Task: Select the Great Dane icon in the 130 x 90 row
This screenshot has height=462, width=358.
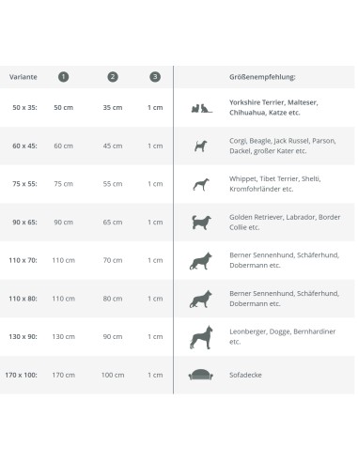Action: point(201,337)
